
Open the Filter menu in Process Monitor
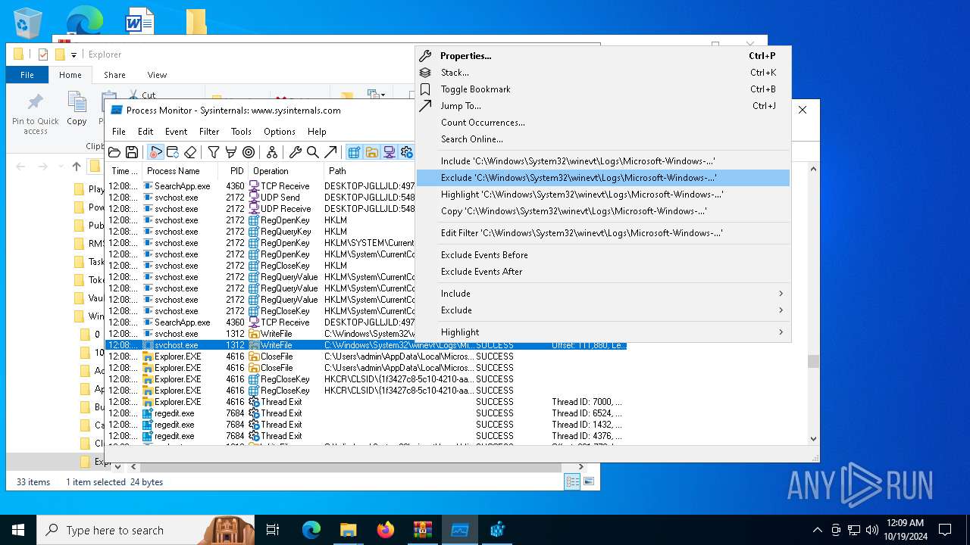point(209,132)
